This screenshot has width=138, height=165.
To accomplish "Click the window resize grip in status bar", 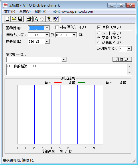I will pos(134,161).
